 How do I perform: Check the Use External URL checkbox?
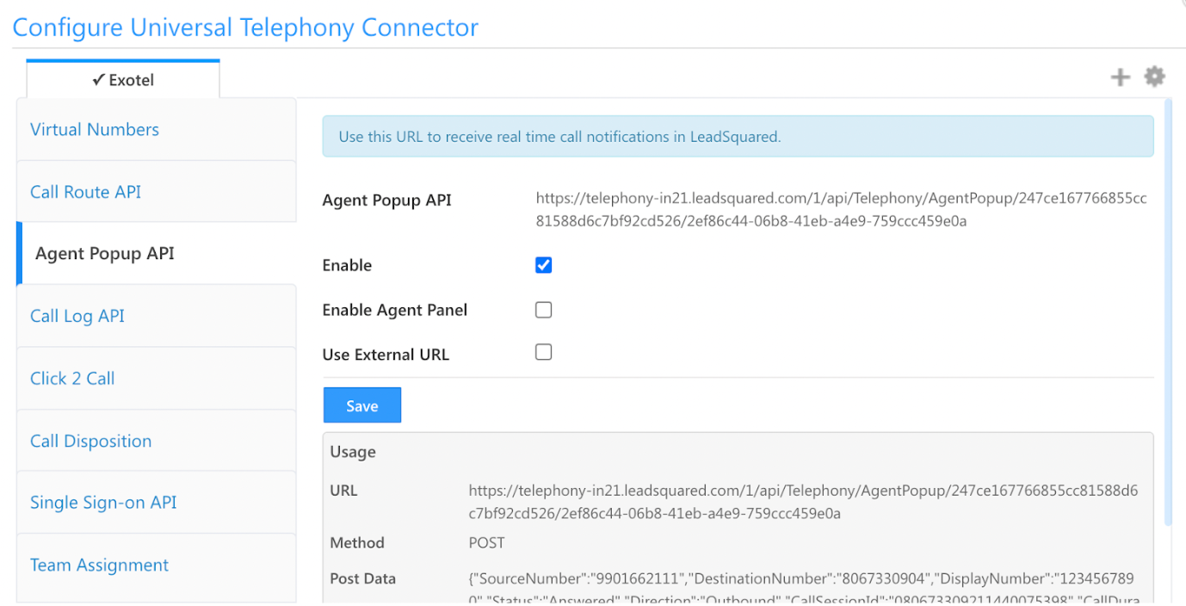tap(543, 352)
